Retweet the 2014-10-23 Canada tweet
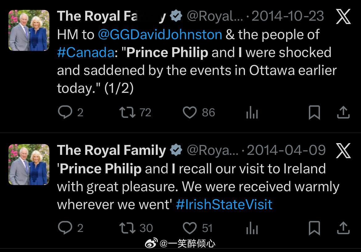This screenshot has height=252, width=361. (x=127, y=113)
